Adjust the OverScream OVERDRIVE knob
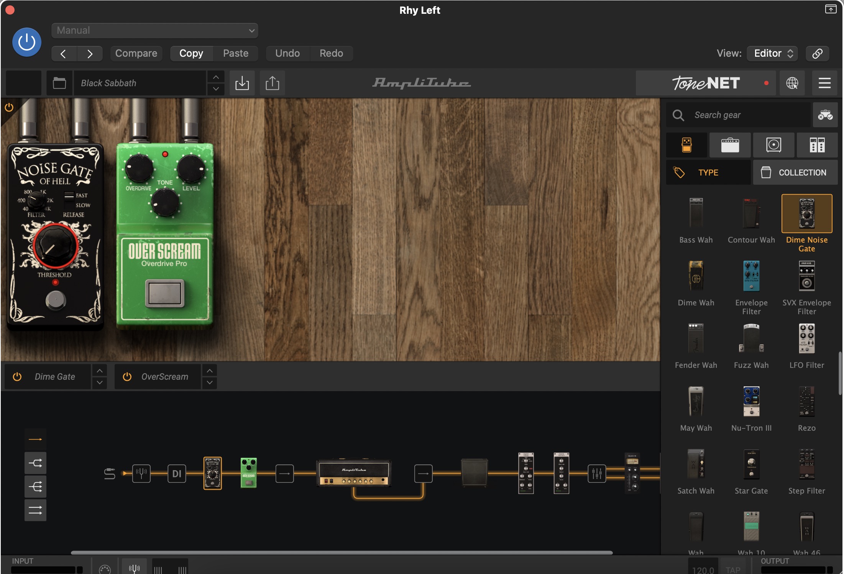Image resolution: width=844 pixels, height=574 pixels. 139,168
